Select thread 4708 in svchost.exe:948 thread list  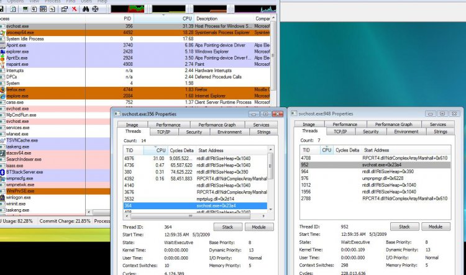375,158
